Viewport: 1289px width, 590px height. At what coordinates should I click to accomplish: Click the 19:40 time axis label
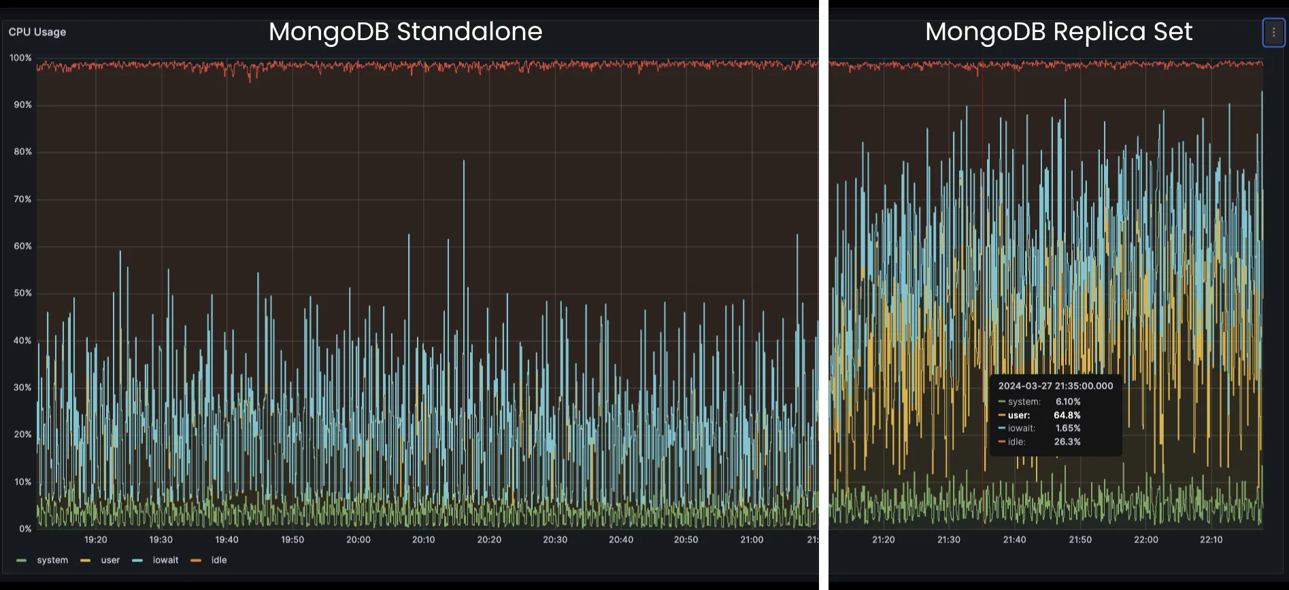click(x=227, y=540)
